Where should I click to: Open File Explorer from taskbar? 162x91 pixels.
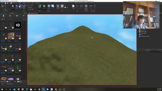pyautogui.click(x=23, y=89)
